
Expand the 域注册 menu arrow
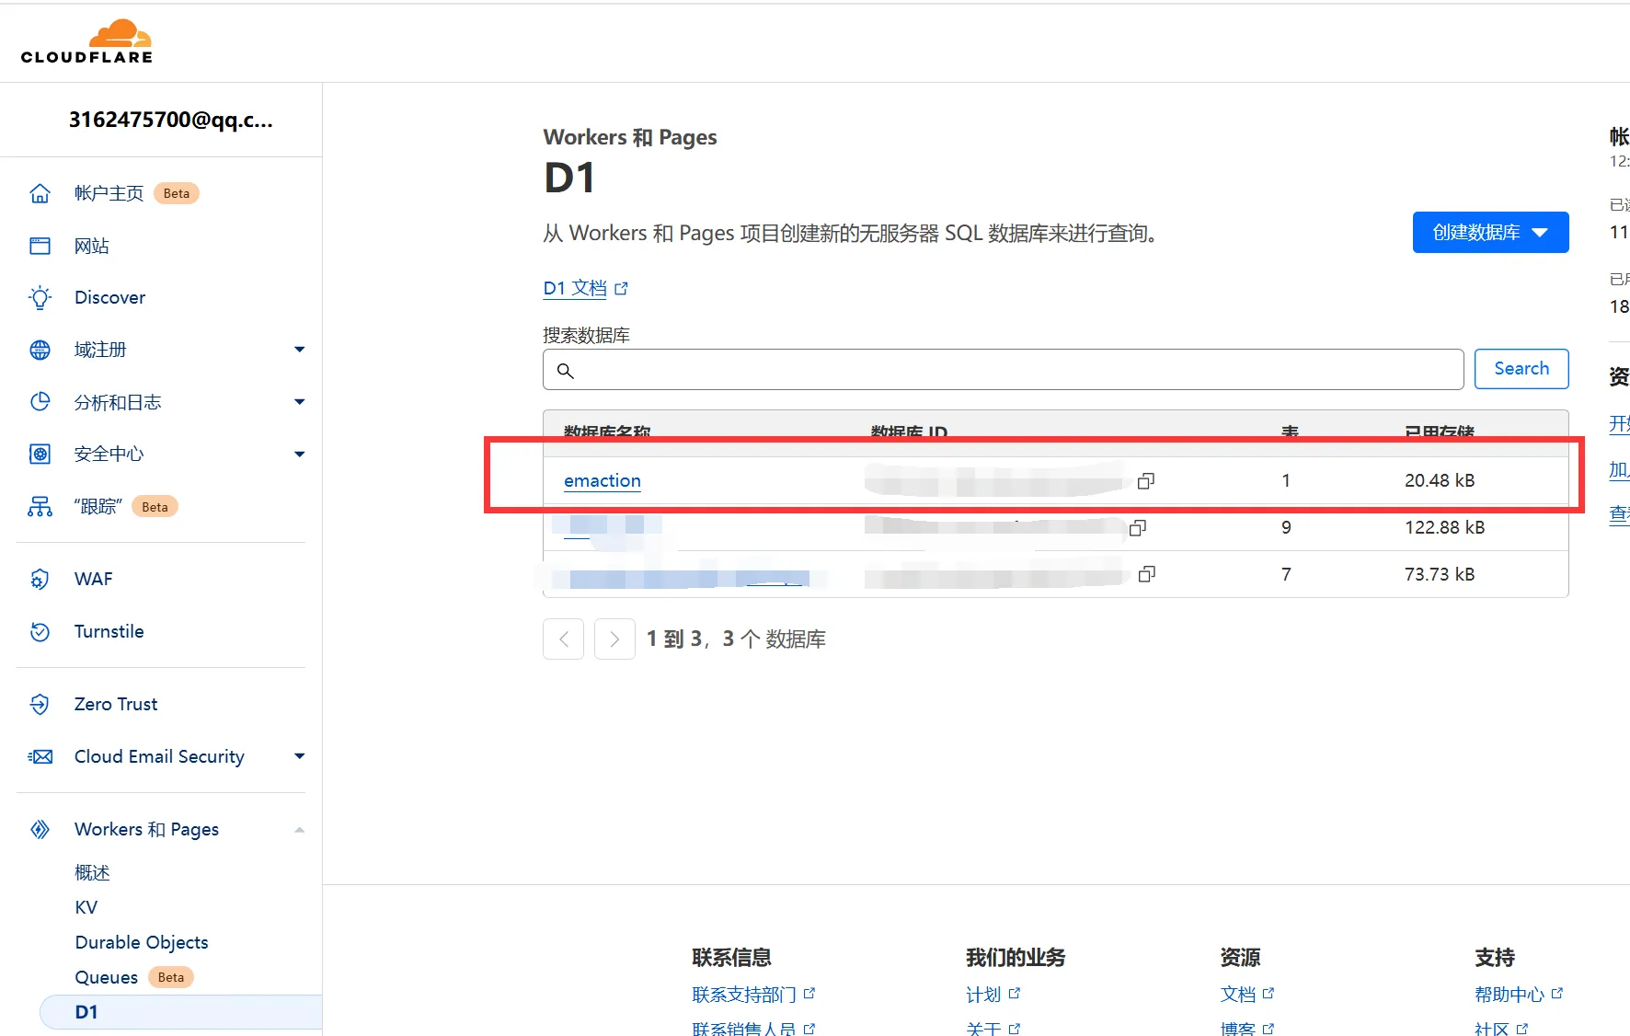299,350
